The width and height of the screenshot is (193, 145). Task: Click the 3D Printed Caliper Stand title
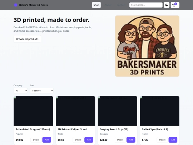click(72, 129)
